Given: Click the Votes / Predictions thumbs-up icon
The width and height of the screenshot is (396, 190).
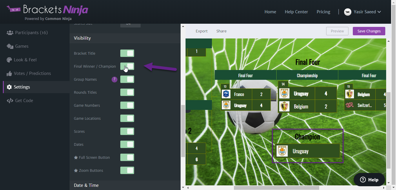Looking at the screenshot, I should point(9,73).
